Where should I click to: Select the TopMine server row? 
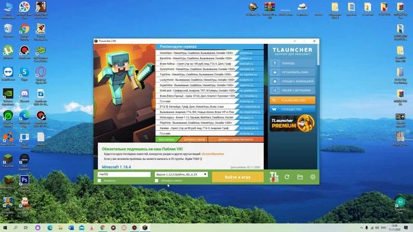coord(210,75)
